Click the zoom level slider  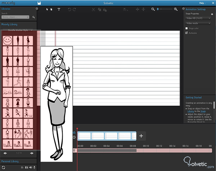tap(164, 9)
